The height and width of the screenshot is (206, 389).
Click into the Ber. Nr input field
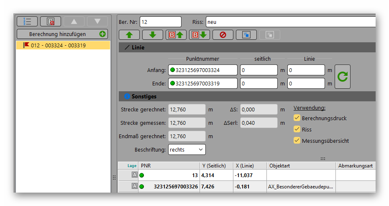click(160, 22)
